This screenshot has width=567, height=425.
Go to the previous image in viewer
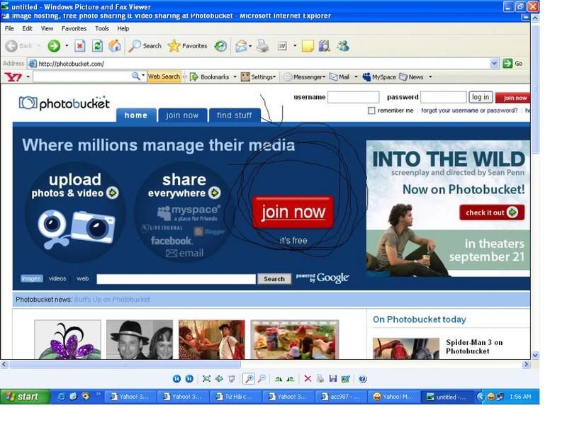click(176, 378)
